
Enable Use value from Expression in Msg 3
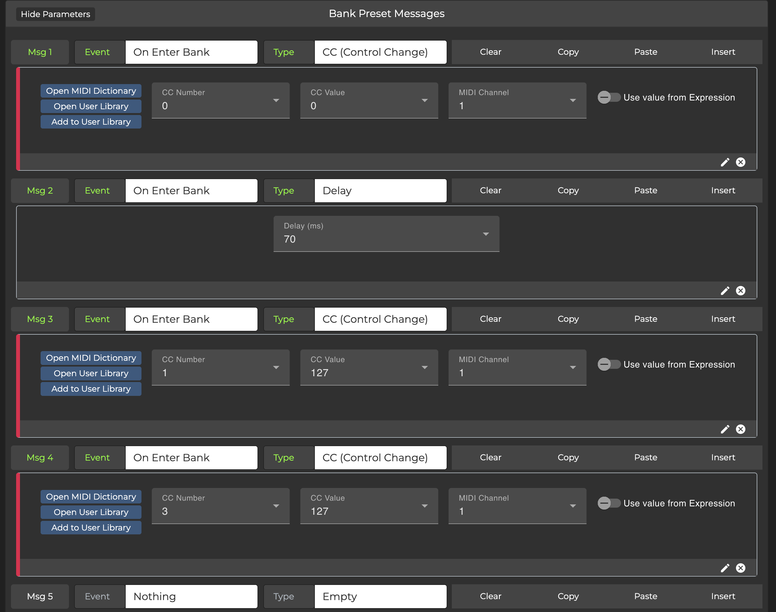pos(609,364)
